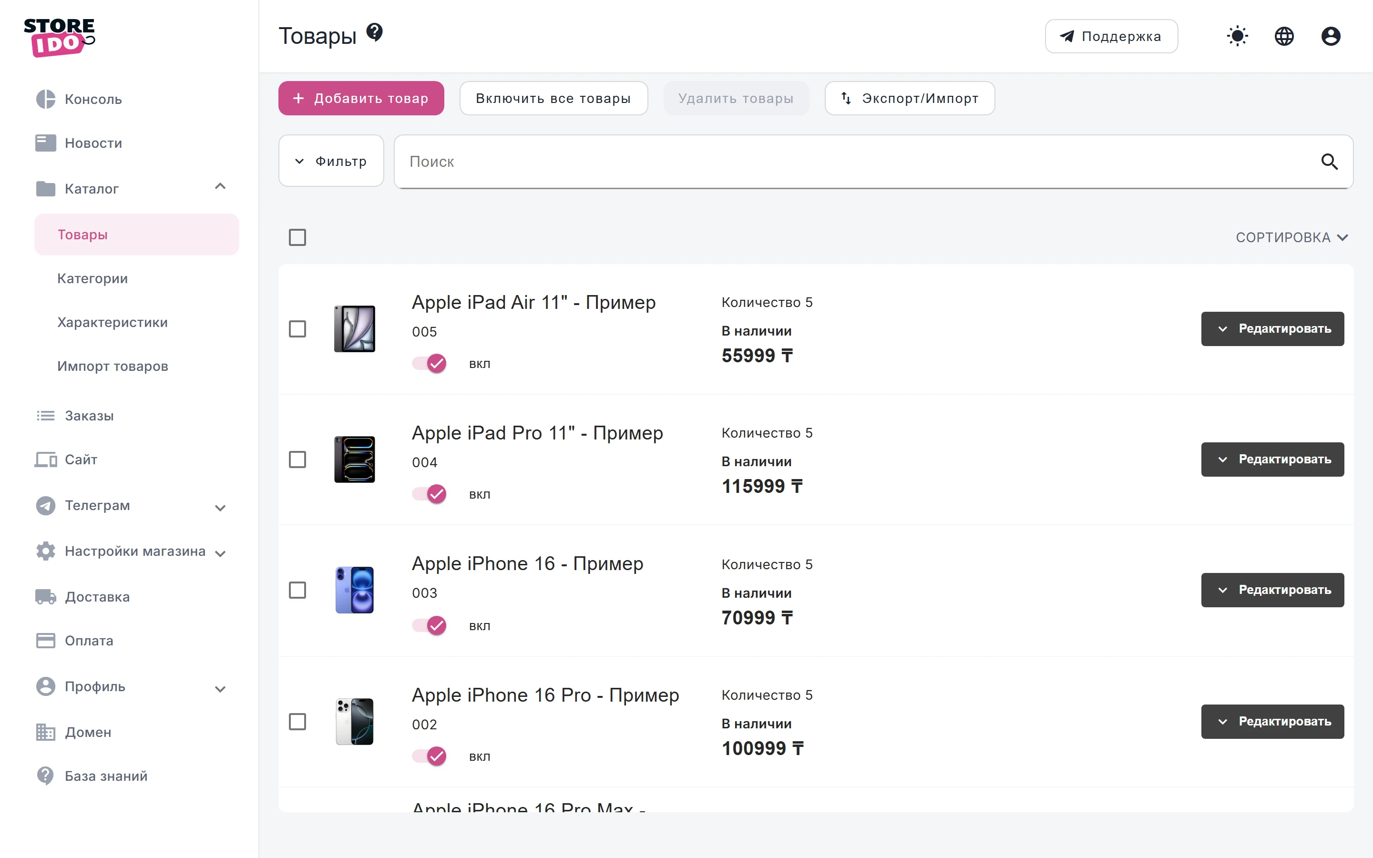Click the Сайт devices icon
The height and width of the screenshot is (858, 1373).
point(45,460)
